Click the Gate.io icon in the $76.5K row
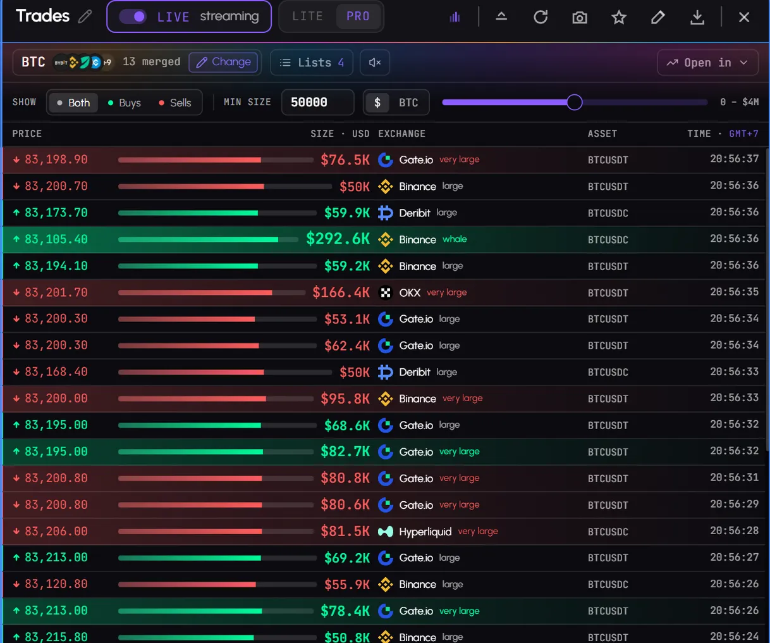 coord(386,160)
